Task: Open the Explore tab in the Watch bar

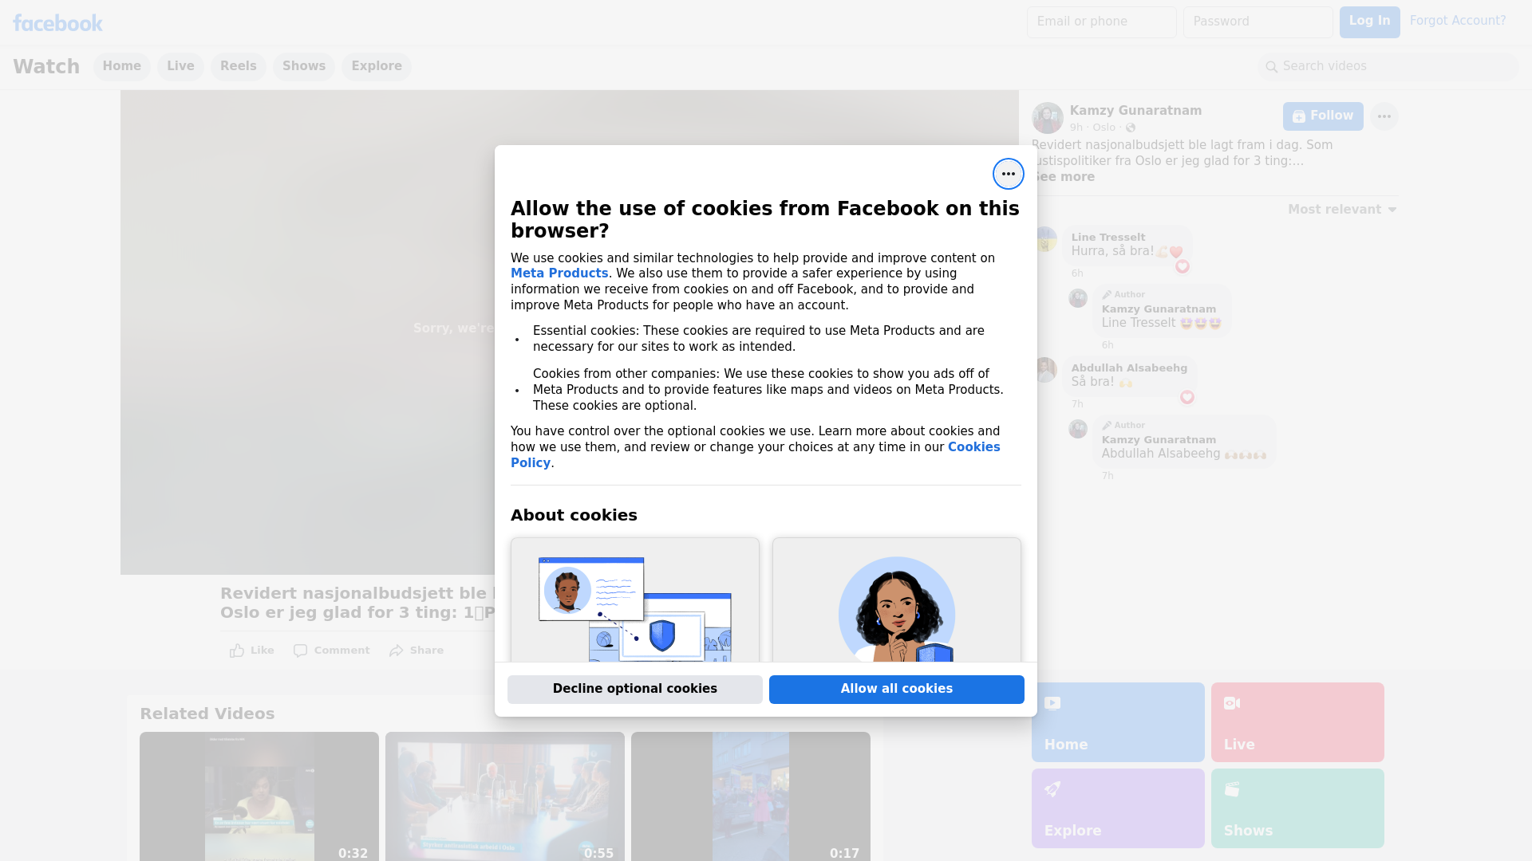Action: click(376, 66)
